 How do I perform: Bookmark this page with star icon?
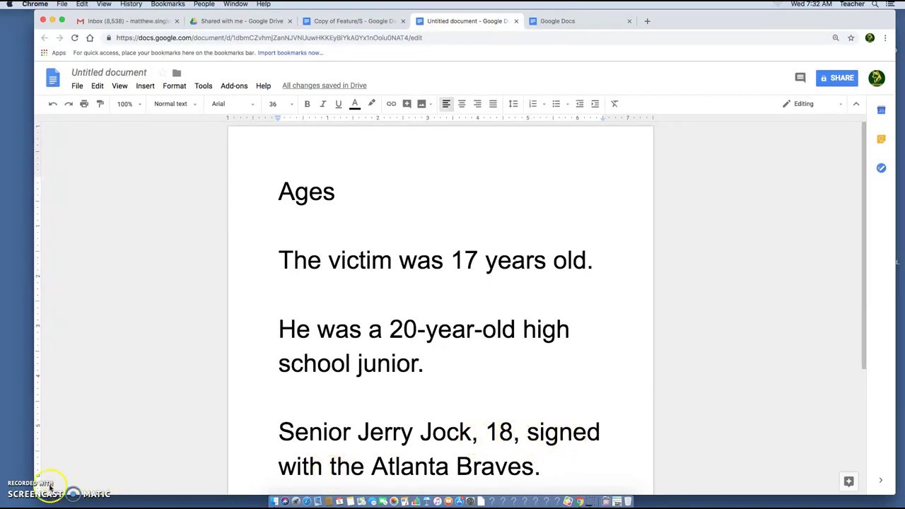(851, 37)
